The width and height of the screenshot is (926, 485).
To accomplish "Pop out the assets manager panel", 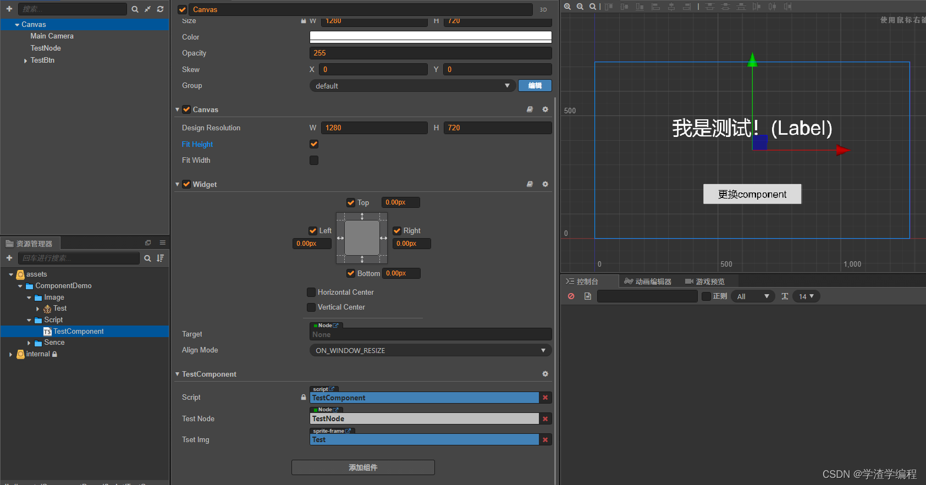I will tap(148, 242).
